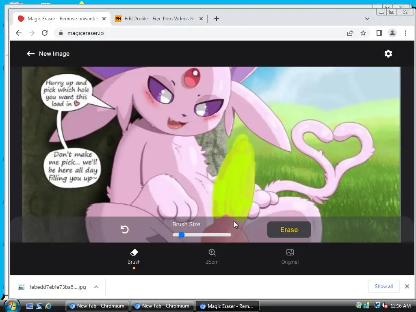Viewport: 416px width, 312px height.
Task: Open the Magic Eraser settings gear
Action: [388, 54]
